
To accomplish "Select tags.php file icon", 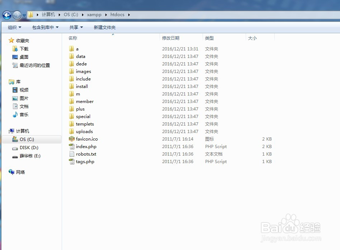I will [72, 162].
